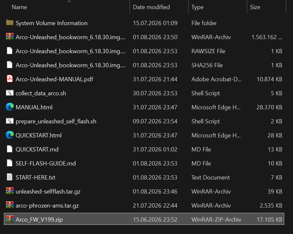Click the PDF icon of Arco-Unleashed-MANUAL.pdf
Image resolution: width=293 pixels, height=234 pixels.
(10, 79)
